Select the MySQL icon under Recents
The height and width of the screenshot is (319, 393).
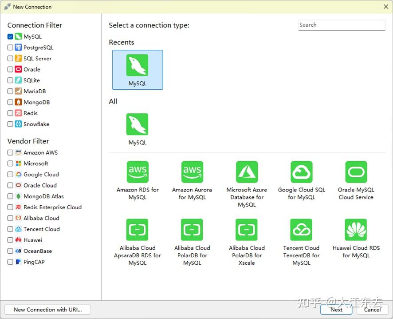point(138,65)
